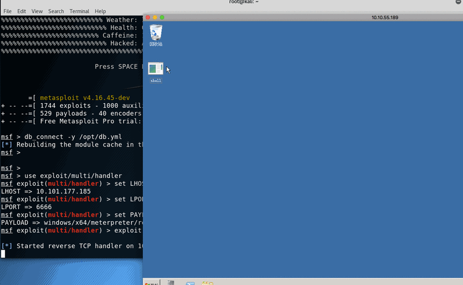Click the 'Rebuilding the module cache' line
The width and height of the screenshot is (463, 285).
point(72,145)
